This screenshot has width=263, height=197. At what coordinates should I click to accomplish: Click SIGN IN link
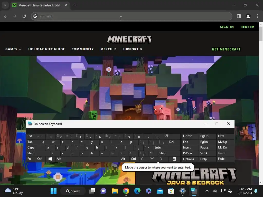point(227,27)
